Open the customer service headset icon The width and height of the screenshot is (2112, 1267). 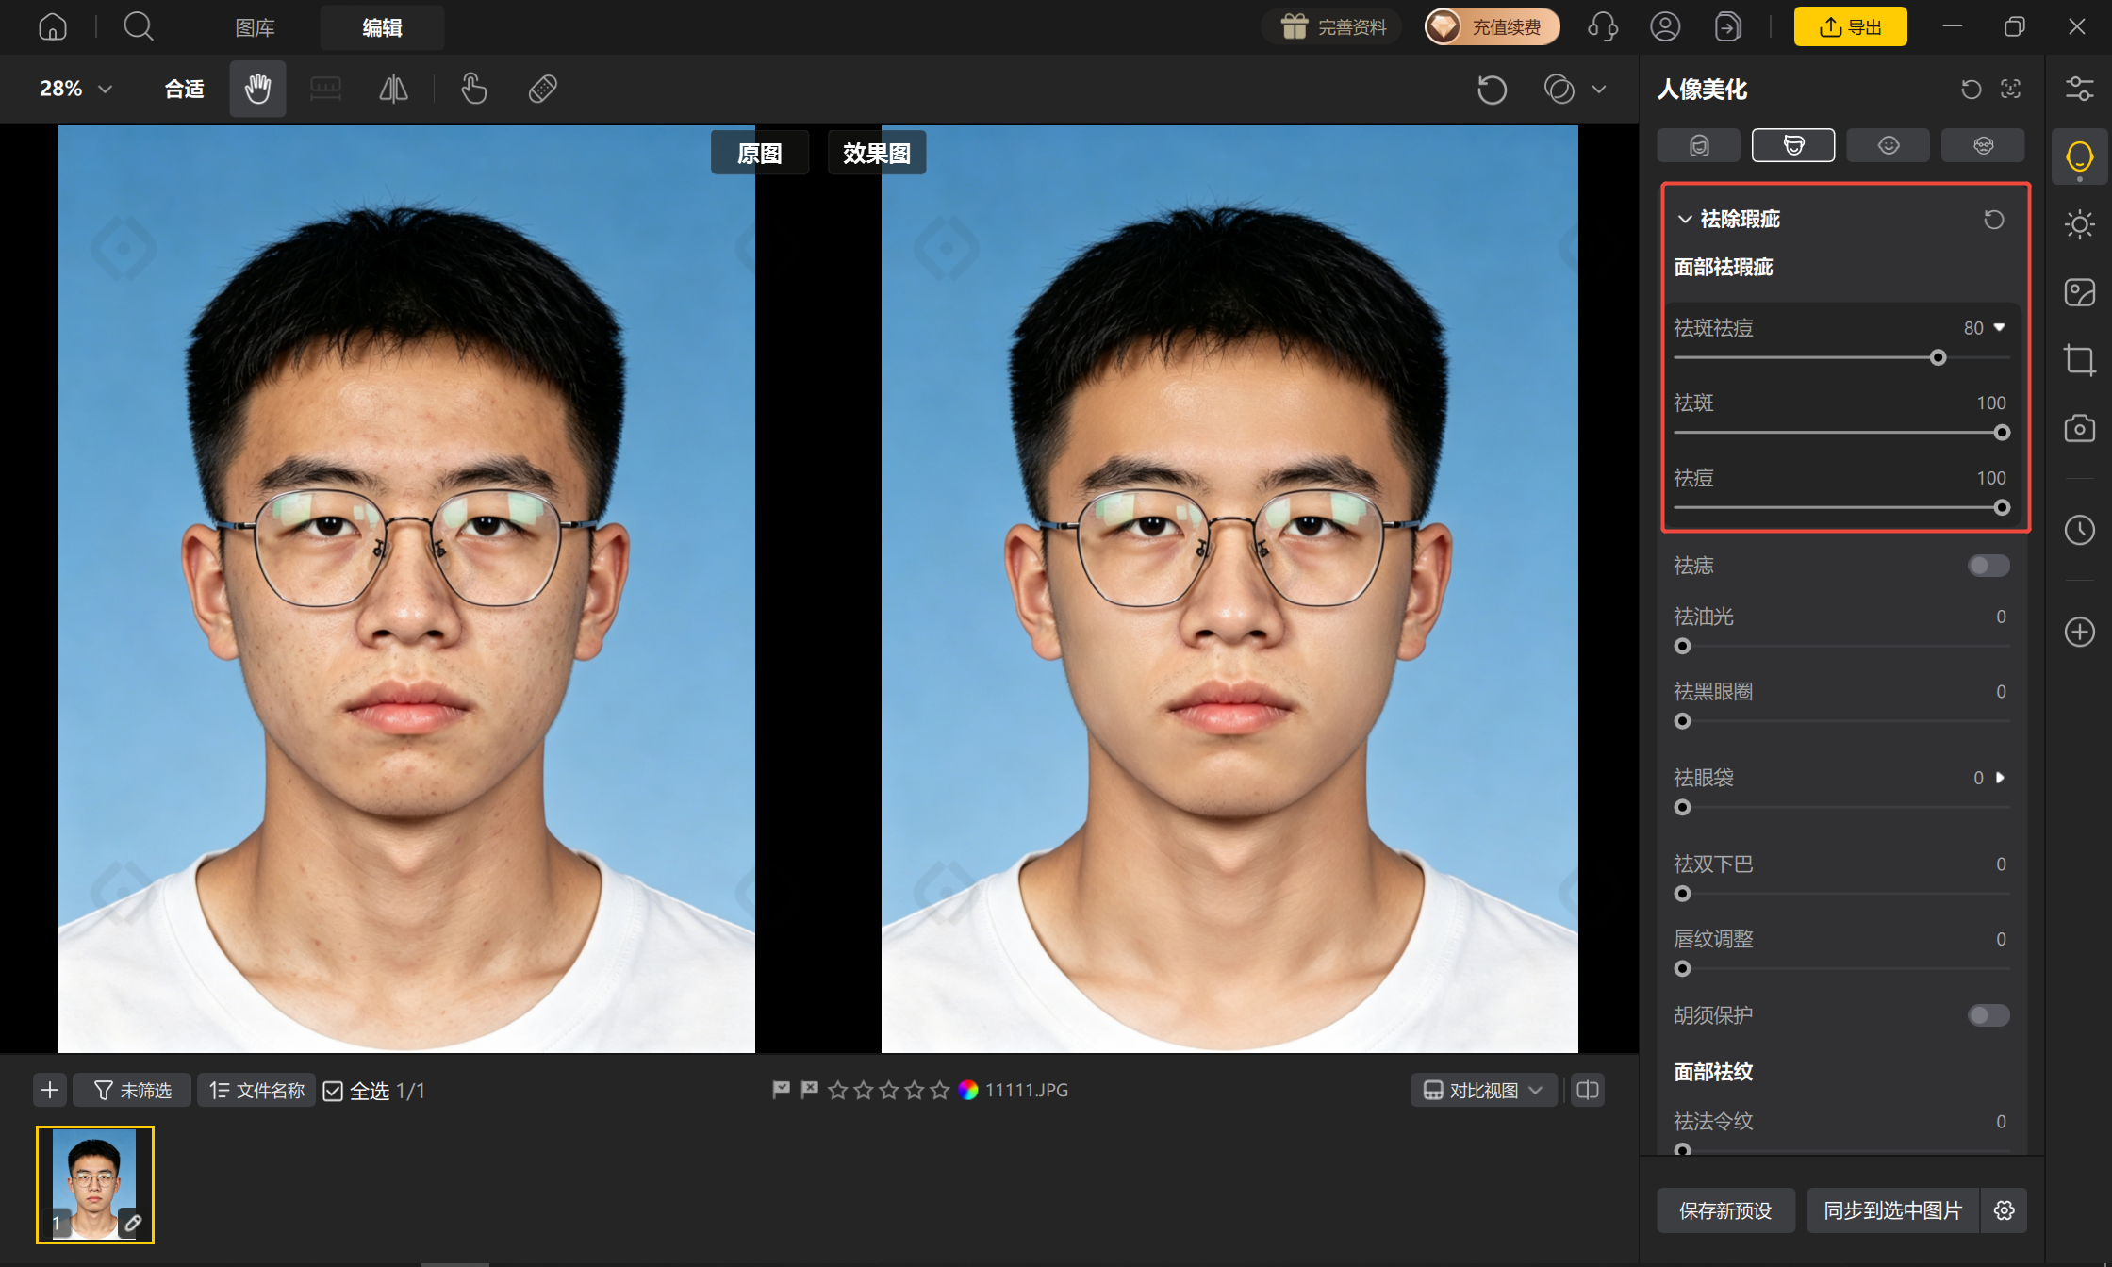[x=1602, y=26]
